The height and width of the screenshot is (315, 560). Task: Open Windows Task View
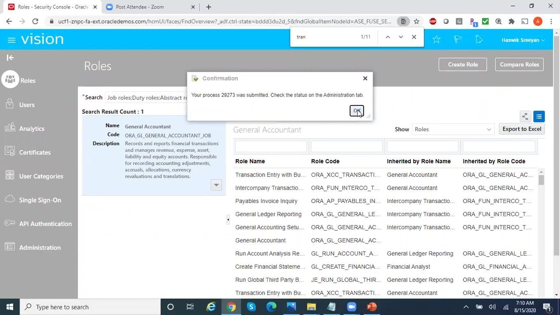(190, 307)
